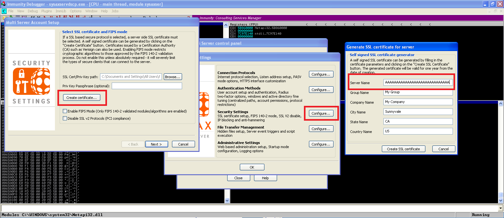Image resolution: width=504 pixels, height=218 pixels.
Task: Click stack pane scroll-down arrow bottom right
Action: [501, 200]
